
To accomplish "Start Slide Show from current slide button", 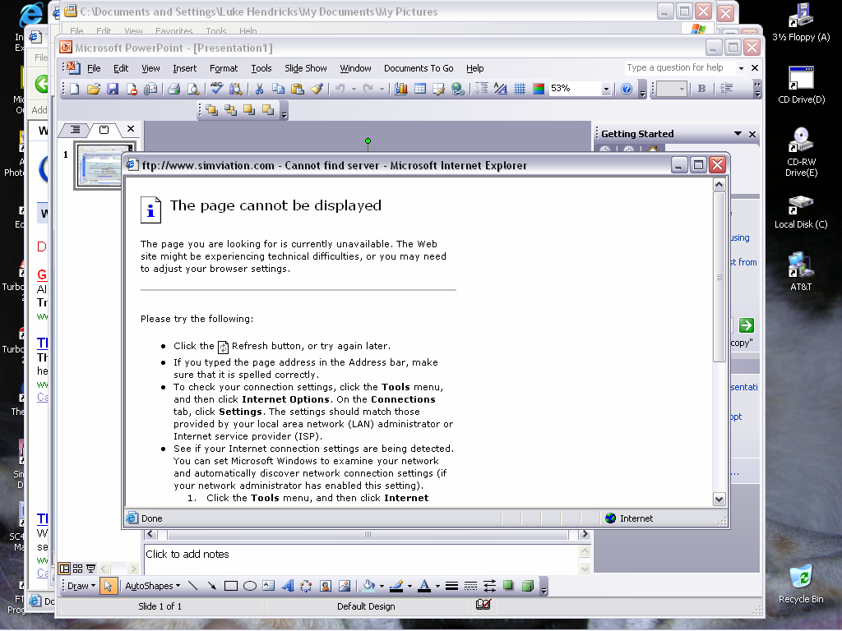I will coord(90,569).
